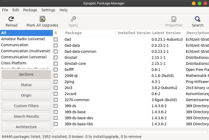
Task: Open the Settings menu
Action: (48, 10)
